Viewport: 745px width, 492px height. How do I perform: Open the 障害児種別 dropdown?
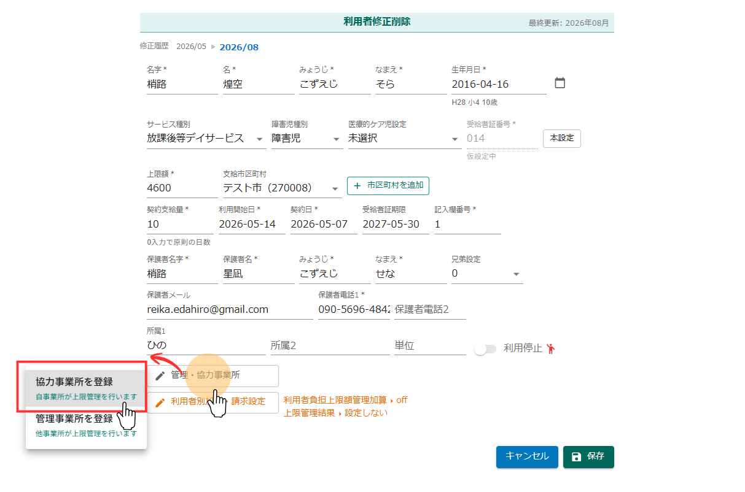point(307,139)
